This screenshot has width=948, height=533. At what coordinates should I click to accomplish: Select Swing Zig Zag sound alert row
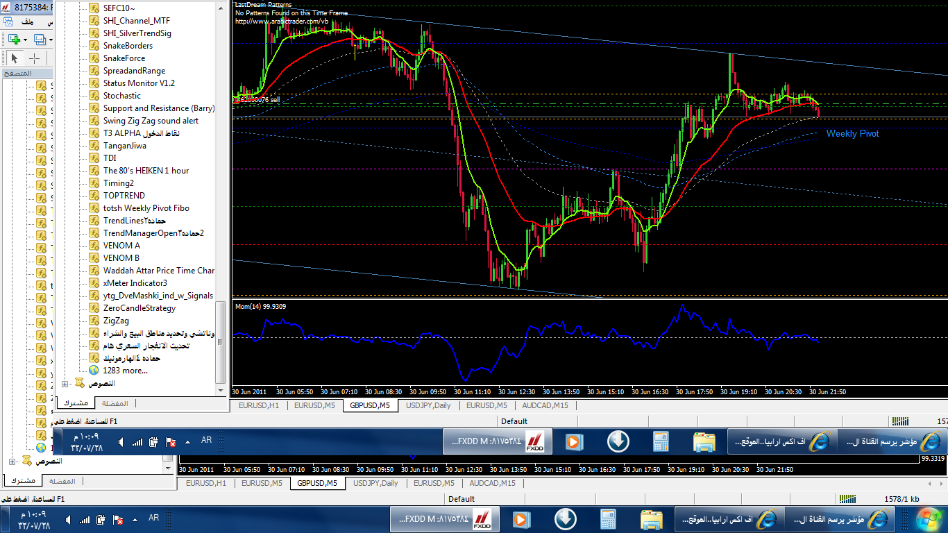pos(151,121)
